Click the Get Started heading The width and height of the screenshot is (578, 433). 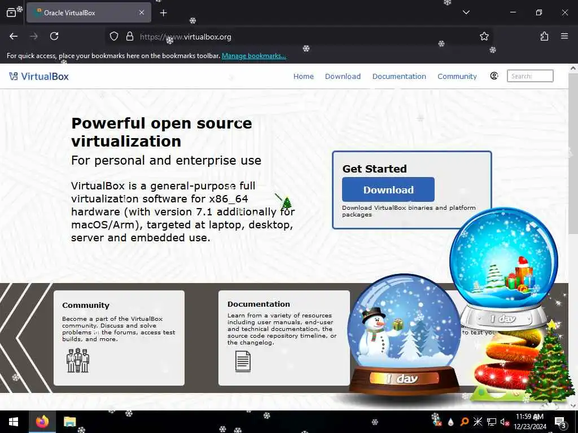(375, 169)
